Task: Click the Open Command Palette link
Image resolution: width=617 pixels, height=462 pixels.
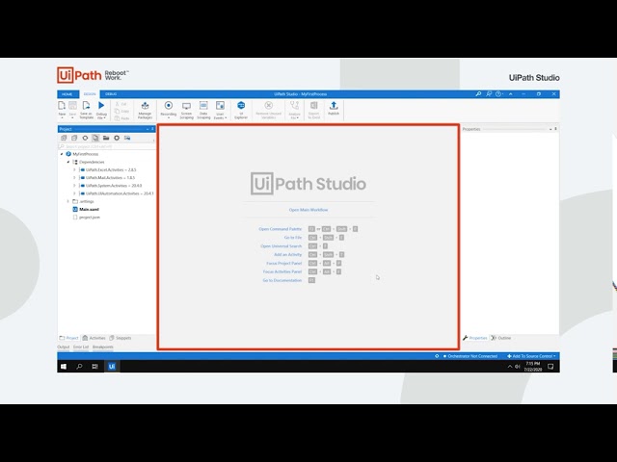Action: [x=281, y=229]
